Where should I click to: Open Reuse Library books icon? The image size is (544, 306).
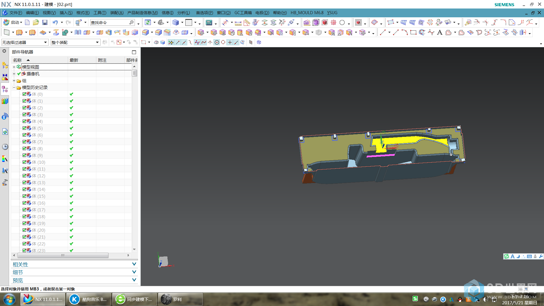[x=5, y=101]
